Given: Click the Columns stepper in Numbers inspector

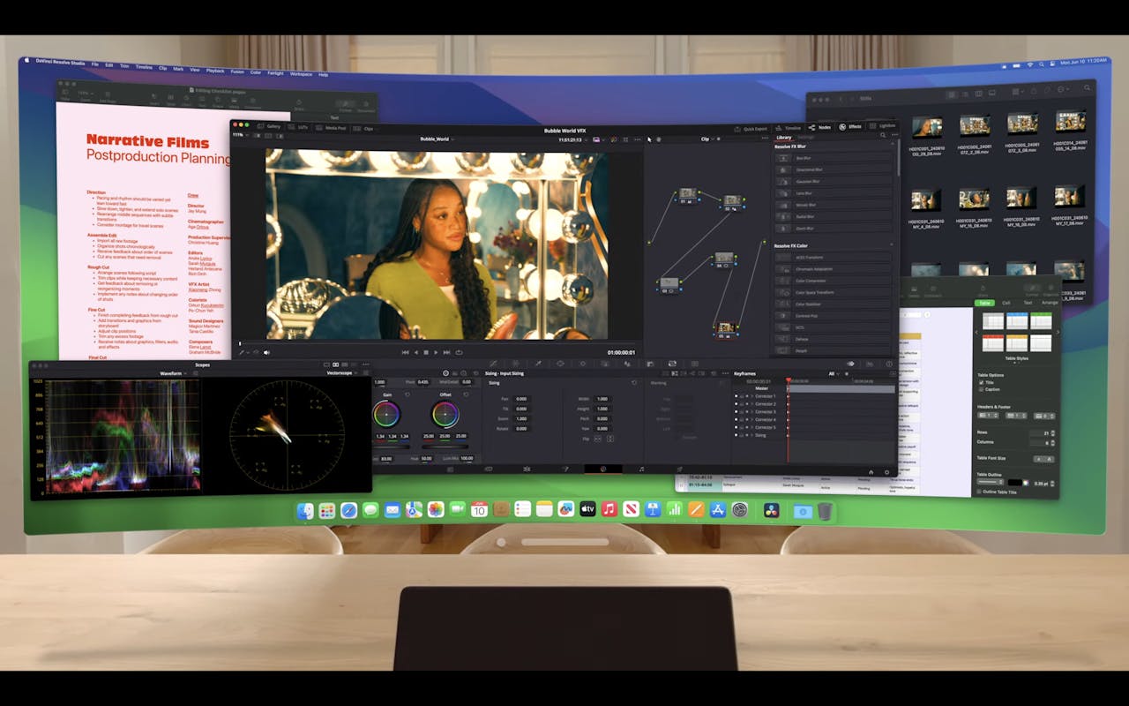Looking at the screenshot, I should click(x=1053, y=443).
